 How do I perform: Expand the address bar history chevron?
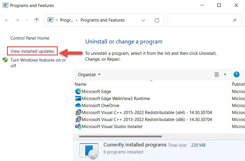point(143,20)
